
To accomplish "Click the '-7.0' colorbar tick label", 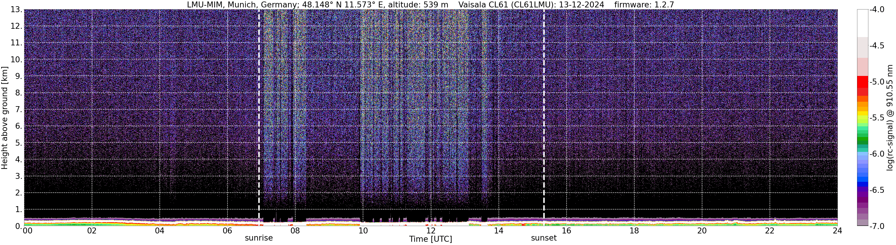I will [877, 226].
